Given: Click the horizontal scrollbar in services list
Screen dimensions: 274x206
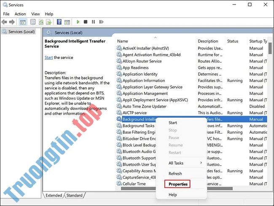Looking at the screenshot, I should [177, 188].
